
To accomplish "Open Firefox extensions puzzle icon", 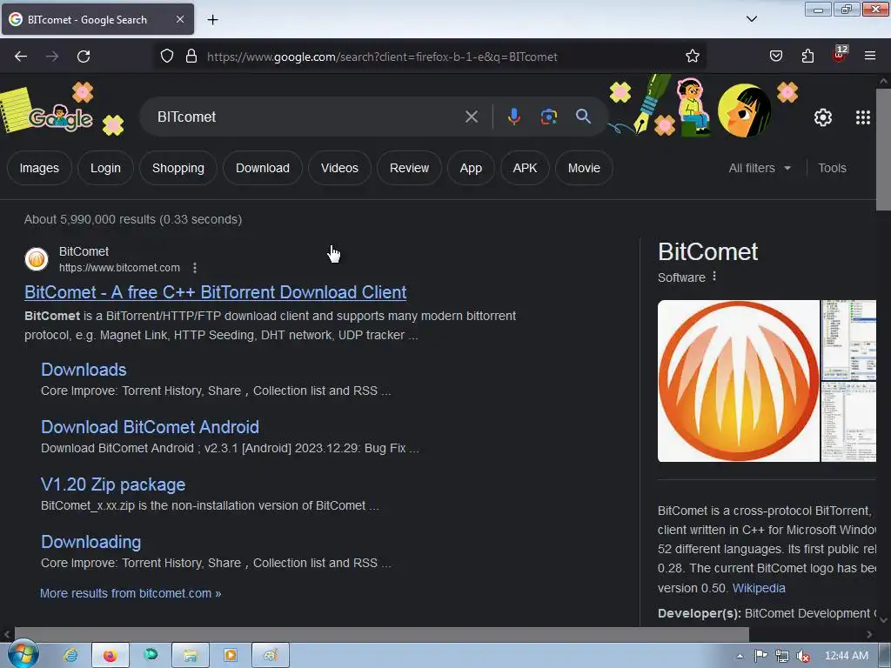I will pos(807,57).
